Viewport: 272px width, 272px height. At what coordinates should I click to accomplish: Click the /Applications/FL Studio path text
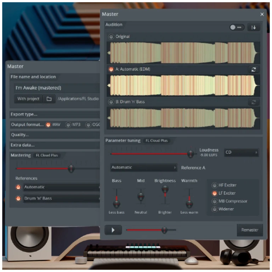[x=78, y=99]
